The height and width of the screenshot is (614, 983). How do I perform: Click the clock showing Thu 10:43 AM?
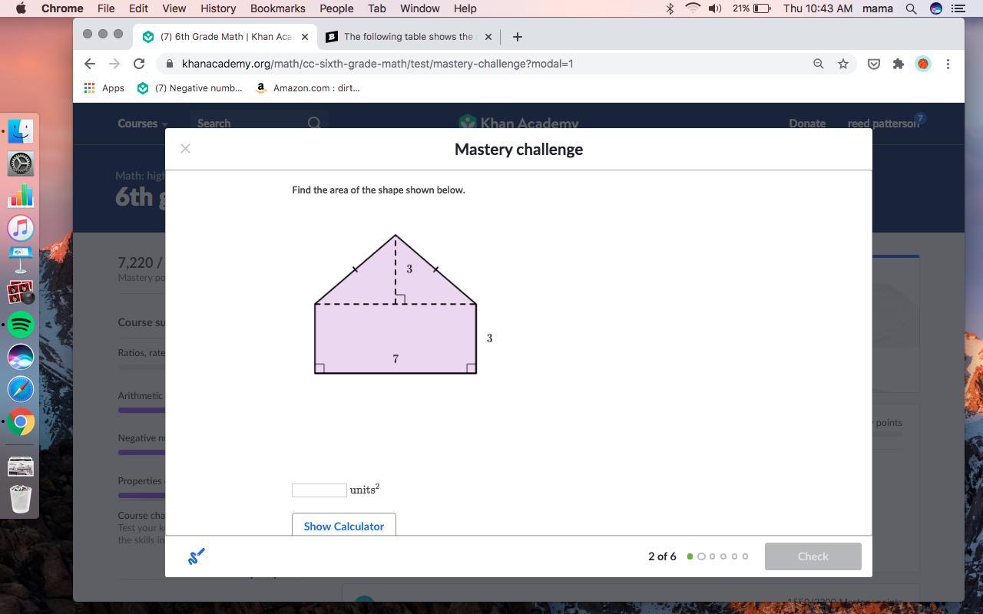click(x=818, y=8)
